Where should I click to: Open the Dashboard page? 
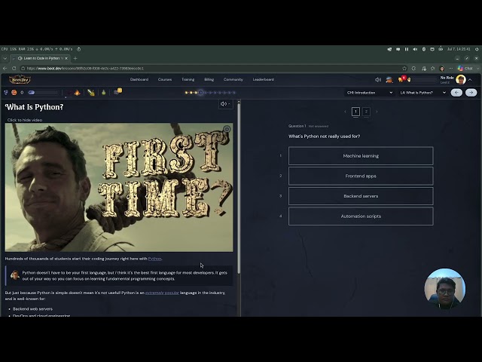(x=139, y=79)
